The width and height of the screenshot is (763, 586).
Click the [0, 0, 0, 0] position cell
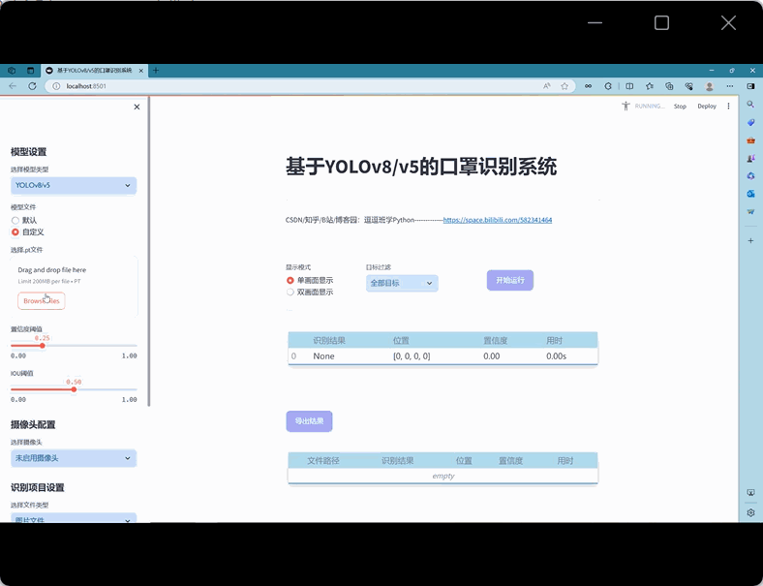coord(412,356)
